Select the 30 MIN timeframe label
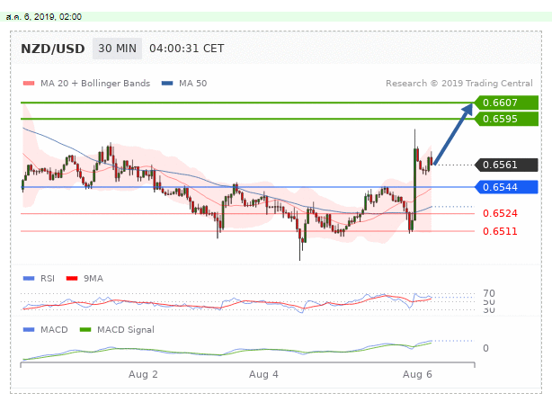Viewport: 552px width, 402px height. pos(117,49)
